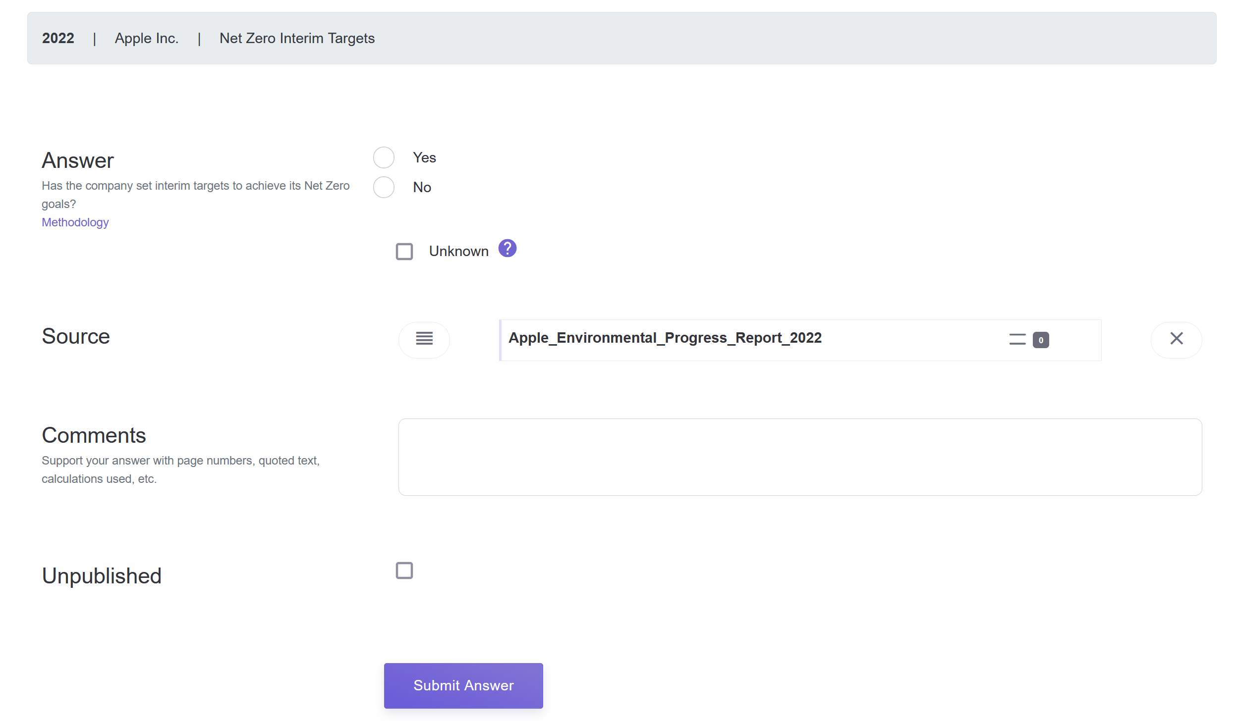The width and height of the screenshot is (1238, 727).
Task: Open the Unknown help question mark icon
Action: point(507,248)
